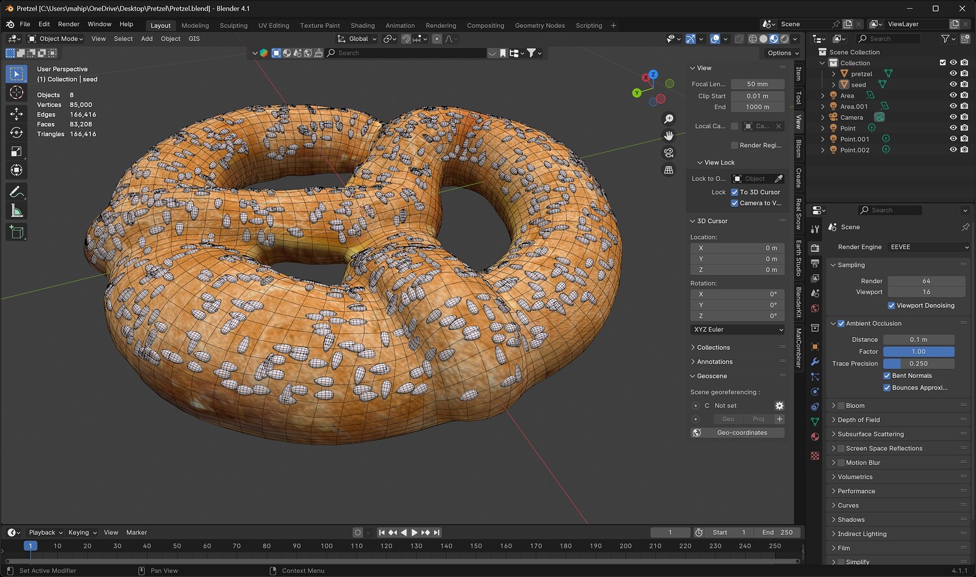
Task: Click the auto keying record button
Action: click(357, 532)
